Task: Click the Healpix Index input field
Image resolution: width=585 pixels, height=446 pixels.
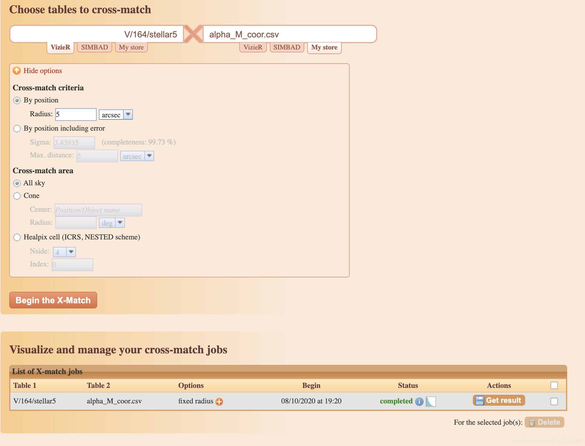Action: point(72,265)
